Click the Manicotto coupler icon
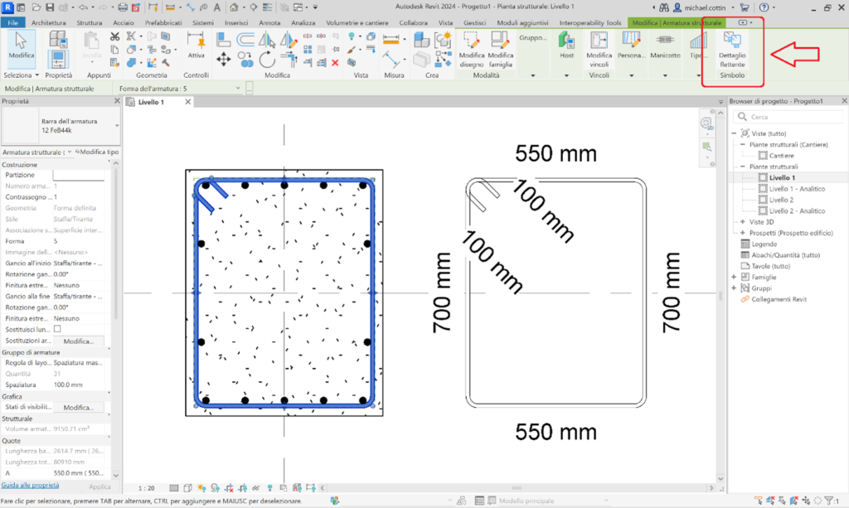The image size is (849, 508). 665,45
